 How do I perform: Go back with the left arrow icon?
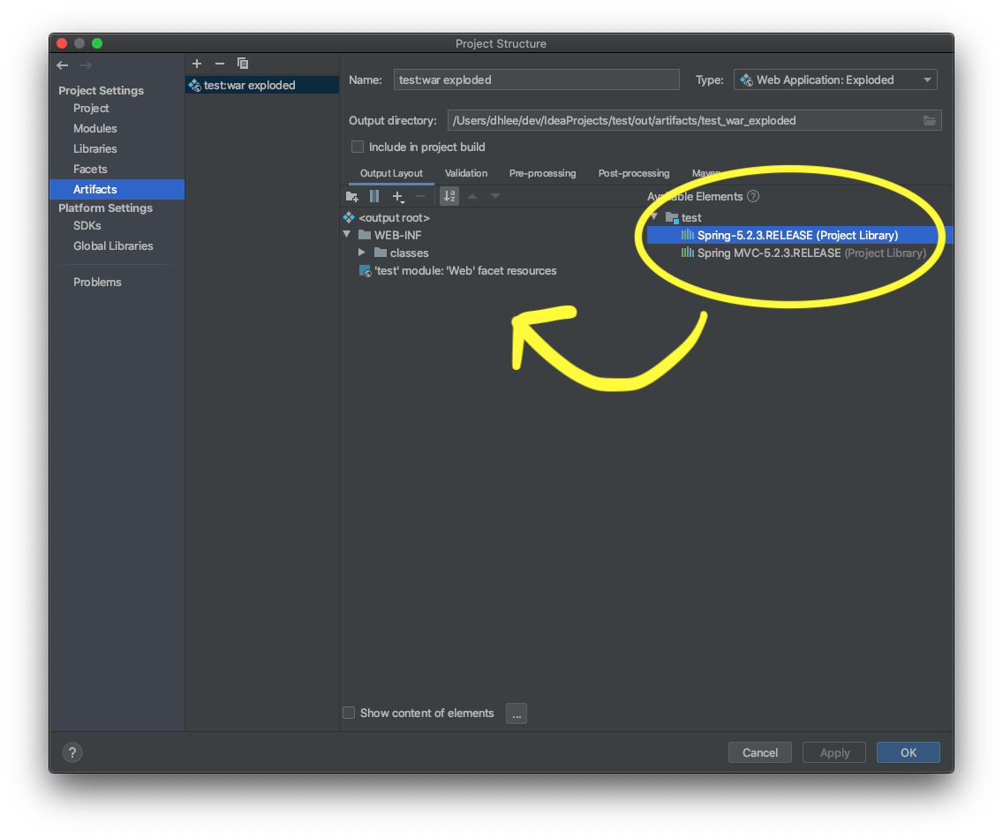tap(62, 65)
